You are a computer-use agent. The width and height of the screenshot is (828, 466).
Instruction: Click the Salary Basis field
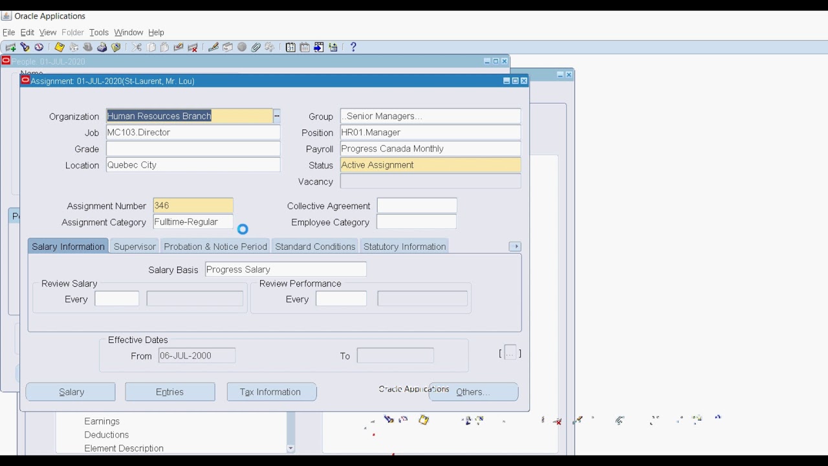click(x=285, y=270)
